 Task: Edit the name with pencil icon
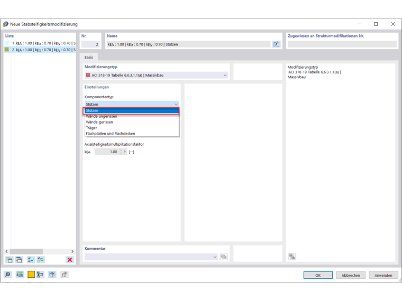[276, 44]
